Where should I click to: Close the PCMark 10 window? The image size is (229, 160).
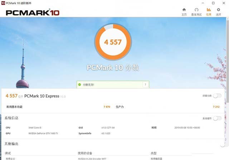[224, 3]
